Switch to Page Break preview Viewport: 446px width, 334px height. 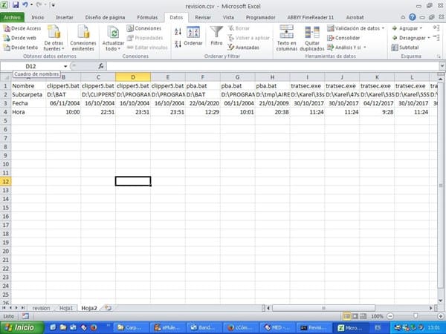[363, 316]
